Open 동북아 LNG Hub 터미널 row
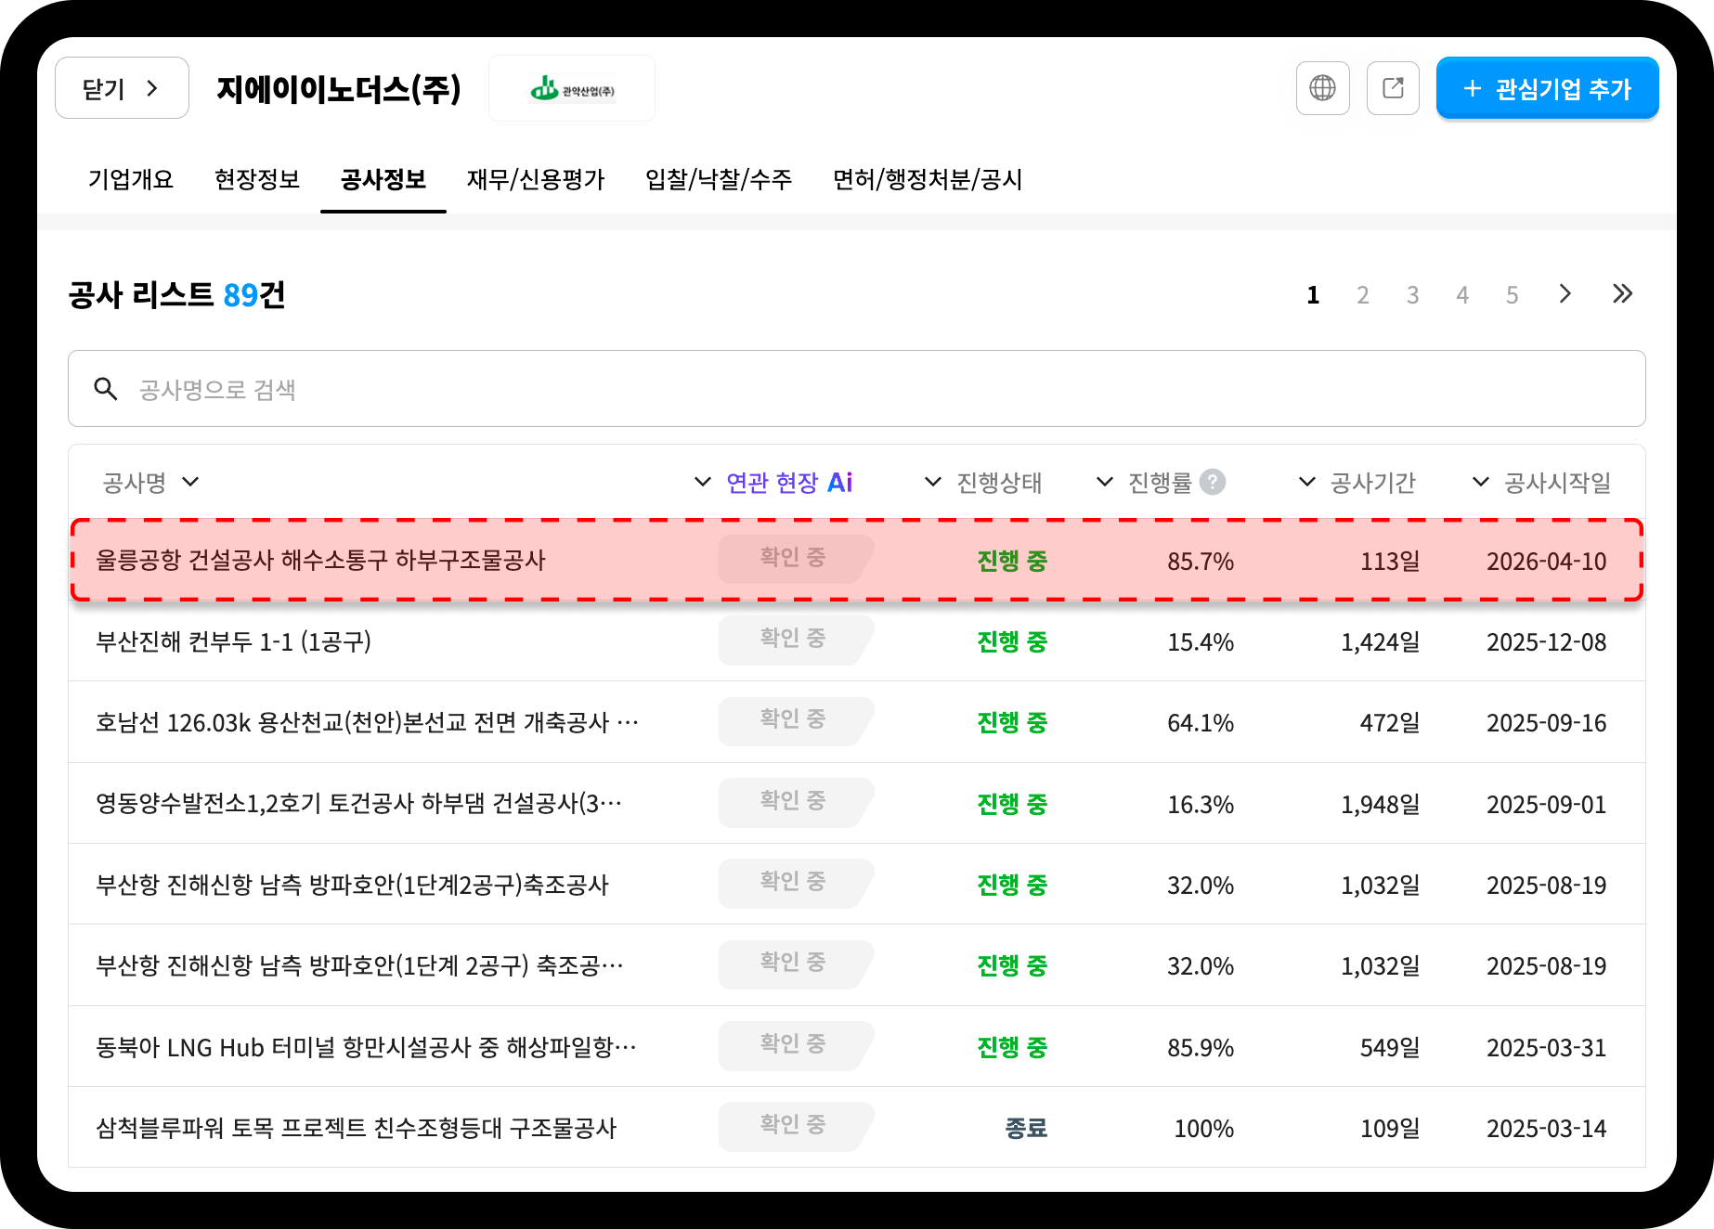The width and height of the screenshot is (1714, 1229). coord(856,1047)
